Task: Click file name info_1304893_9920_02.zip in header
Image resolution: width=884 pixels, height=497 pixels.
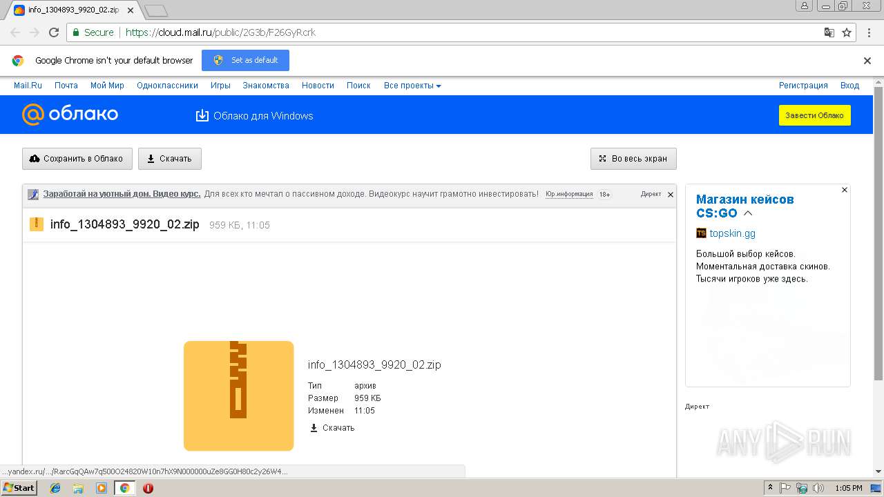Action: [x=125, y=224]
